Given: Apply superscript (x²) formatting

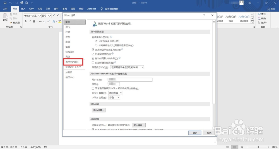Looking at the screenshot, I should [48, 21].
